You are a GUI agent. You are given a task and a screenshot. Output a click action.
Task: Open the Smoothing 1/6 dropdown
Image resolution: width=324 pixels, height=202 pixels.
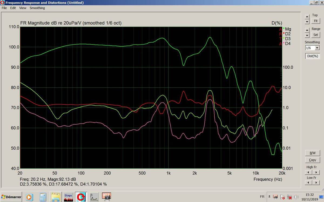[x=317, y=48]
